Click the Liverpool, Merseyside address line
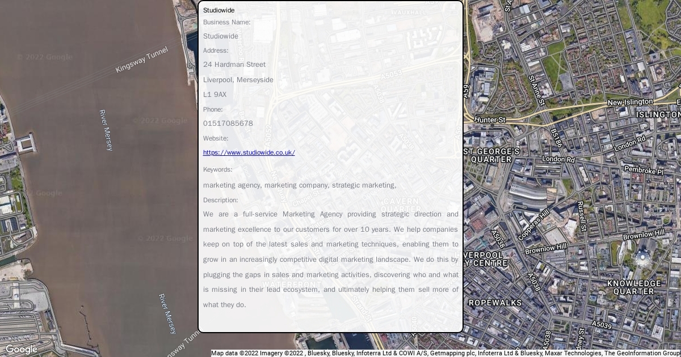This screenshot has height=357, width=681. point(238,80)
